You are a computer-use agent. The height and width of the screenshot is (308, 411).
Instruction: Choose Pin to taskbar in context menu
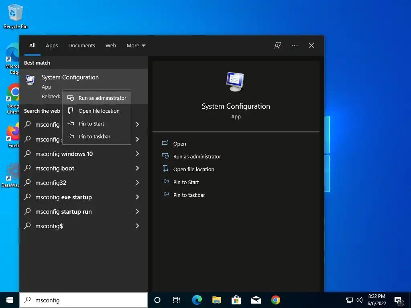coord(97,136)
